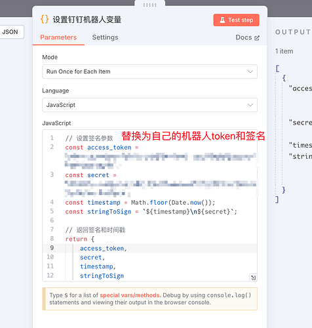Click the "strin" key in output JSON

[x=300, y=156]
